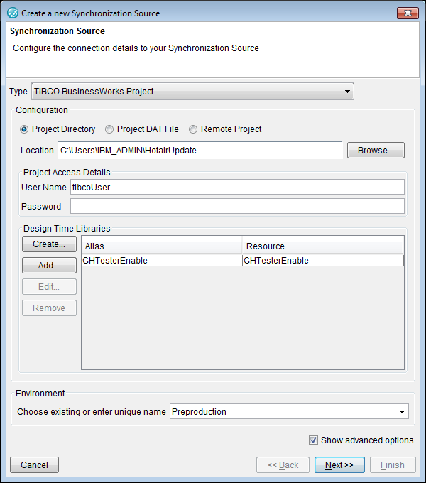Choose the Remote Project radio button

pos(193,129)
